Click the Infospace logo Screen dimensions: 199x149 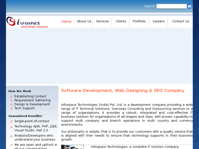point(27,22)
